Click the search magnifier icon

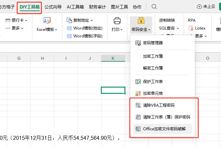(x=154, y=7)
